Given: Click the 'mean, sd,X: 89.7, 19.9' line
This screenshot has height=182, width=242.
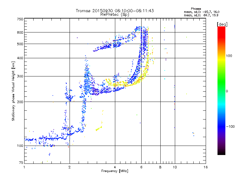Looking at the screenshot, I should 201,15.
